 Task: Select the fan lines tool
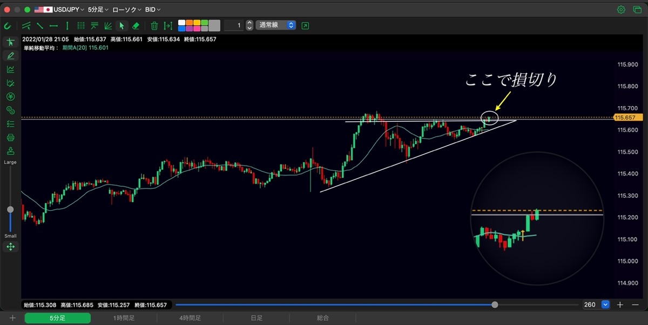(108, 25)
